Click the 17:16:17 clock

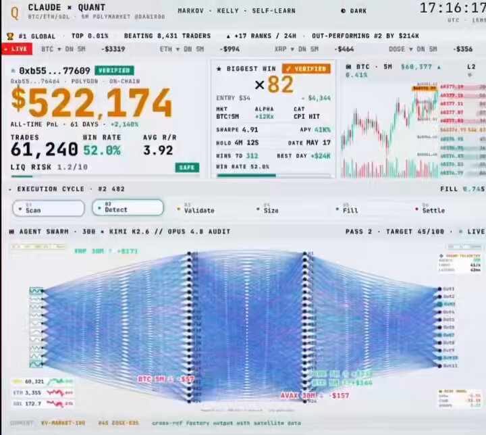[x=452, y=7]
